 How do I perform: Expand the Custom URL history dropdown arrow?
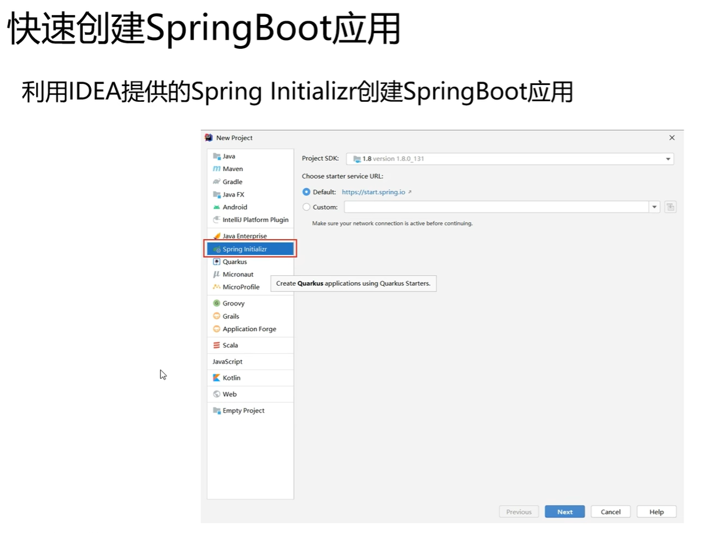point(655,207)
